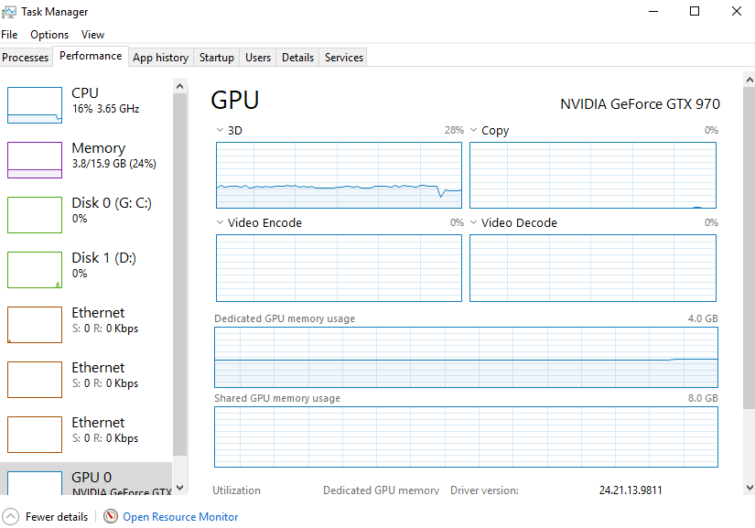755x528 pixels.
Task: Click the Shared GPU memory usage graph
Action: click(x=466, y=437)
